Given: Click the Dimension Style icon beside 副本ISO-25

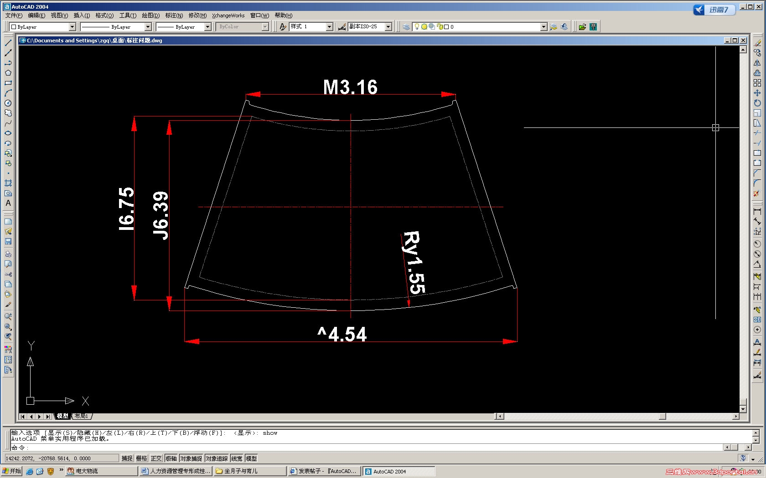Looking at the screenshot, I should (x=342, y=27).
